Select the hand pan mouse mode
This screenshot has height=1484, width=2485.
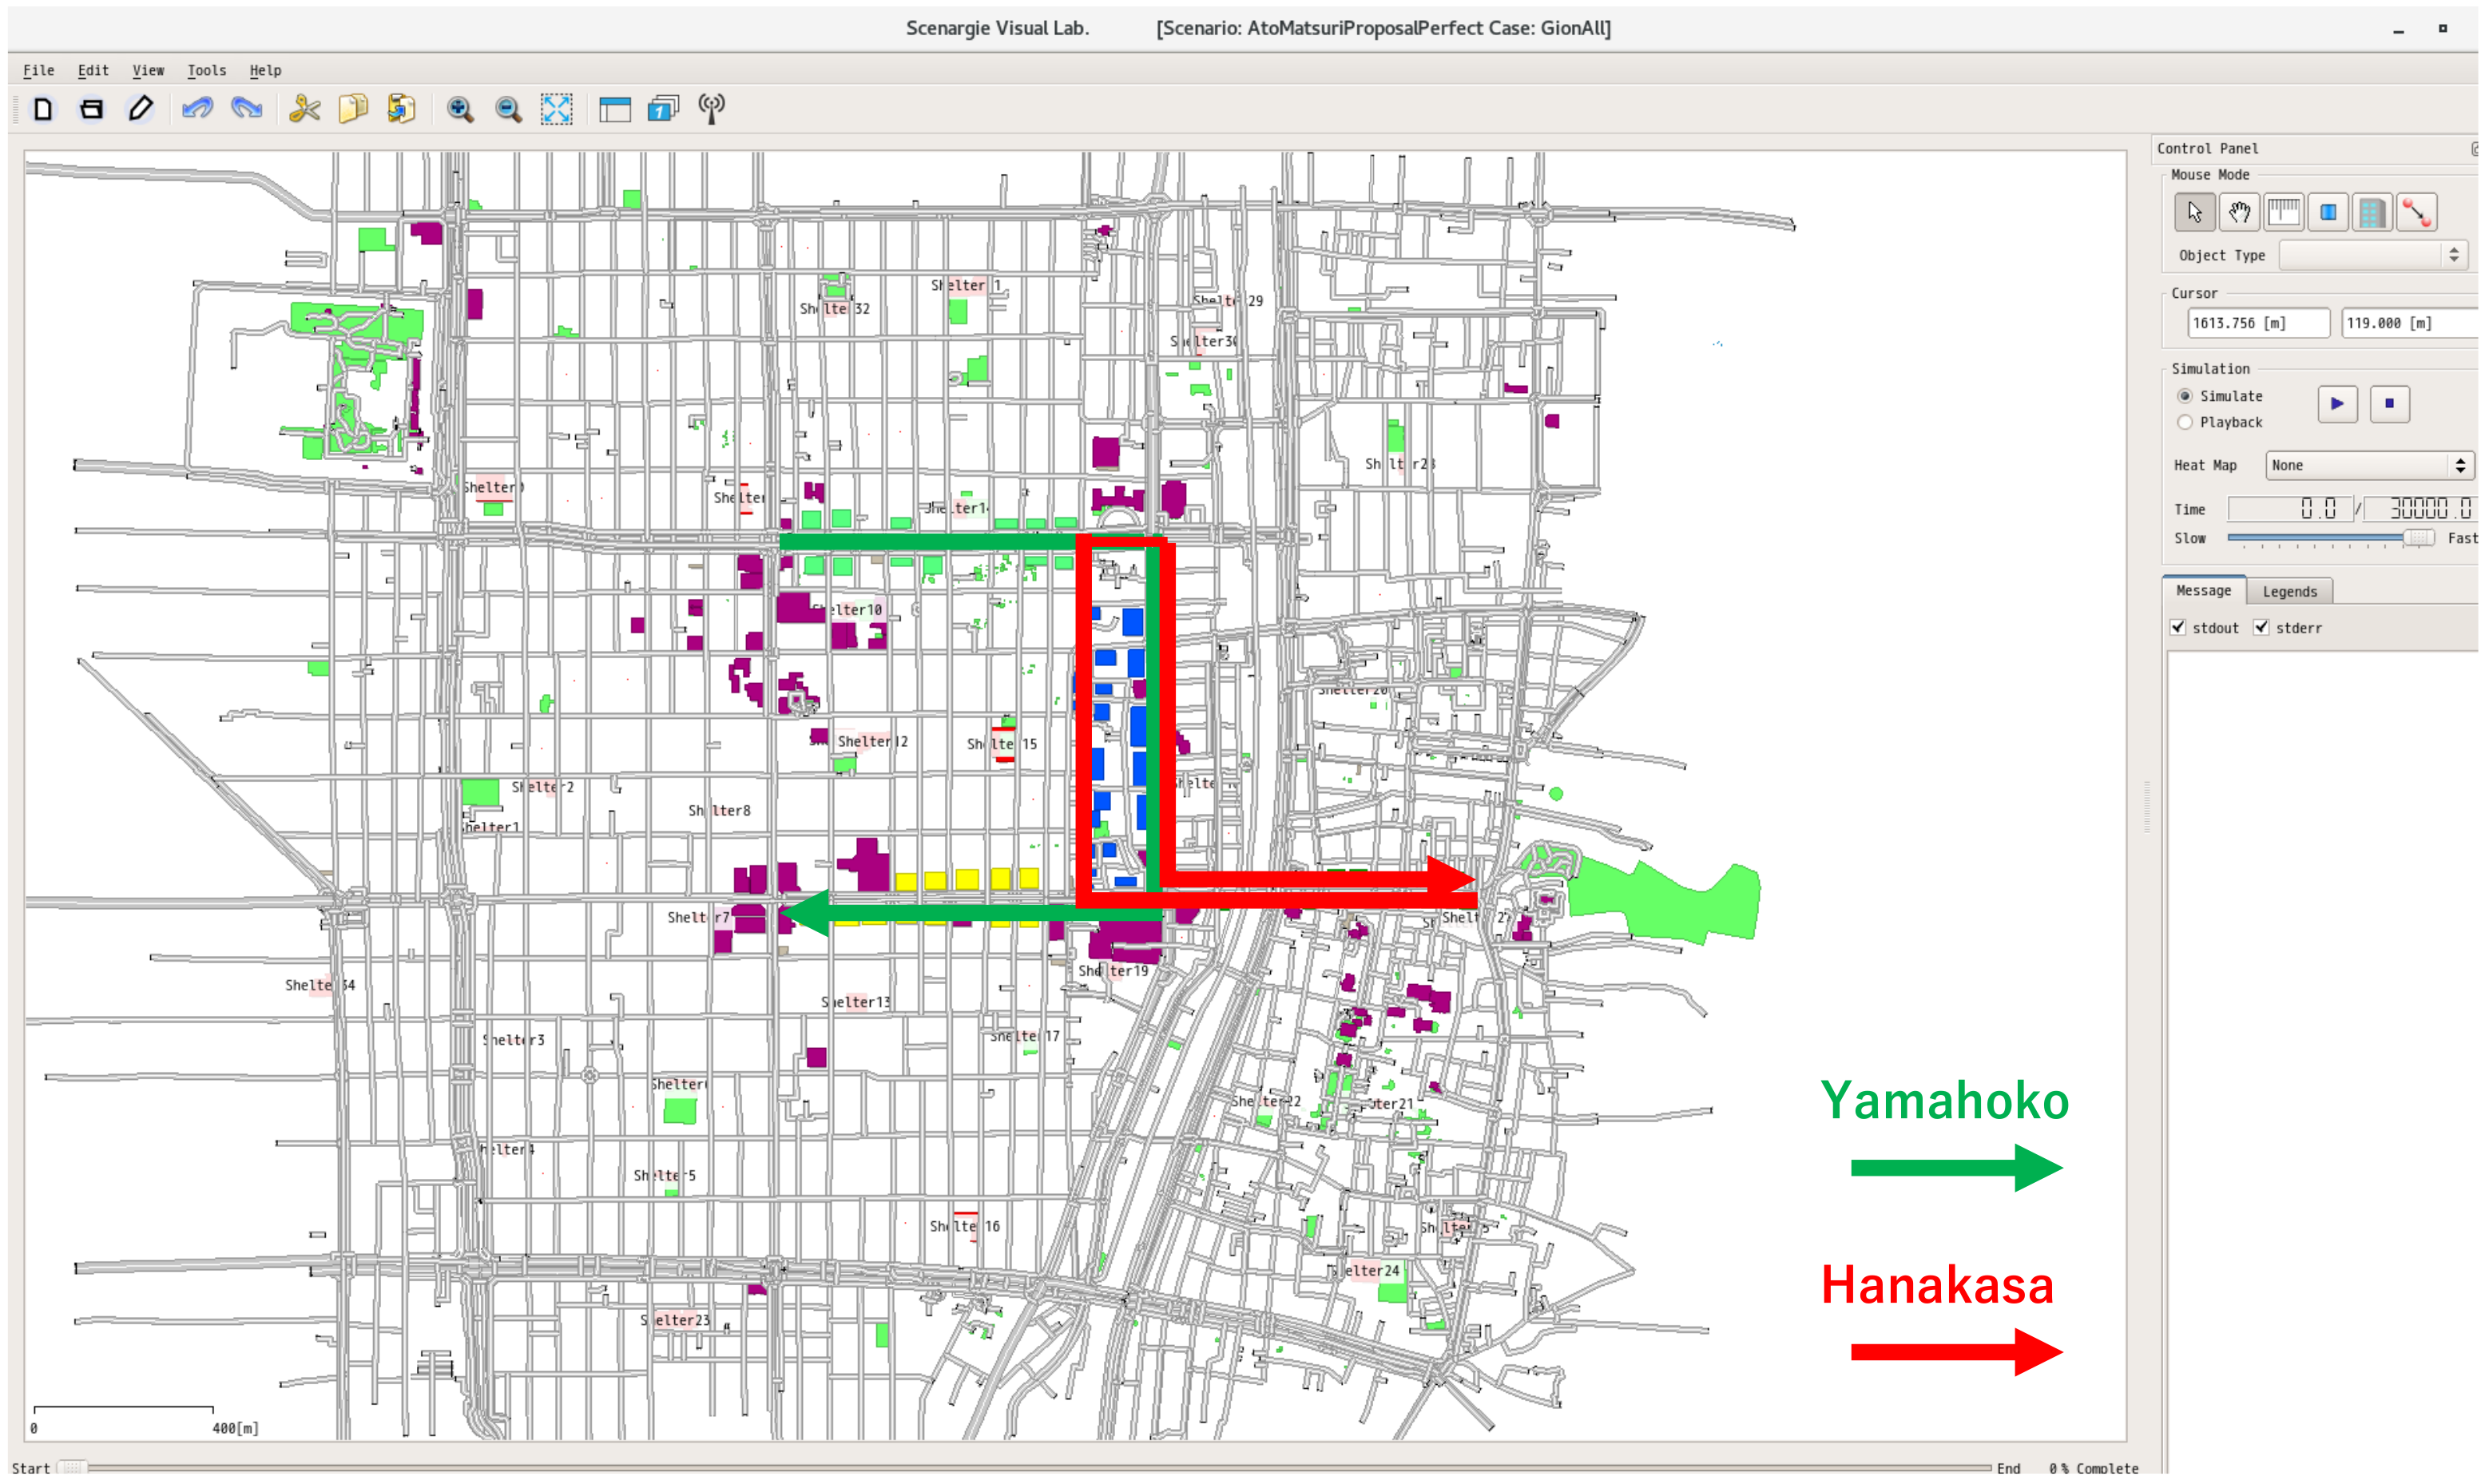point(2239,212)
